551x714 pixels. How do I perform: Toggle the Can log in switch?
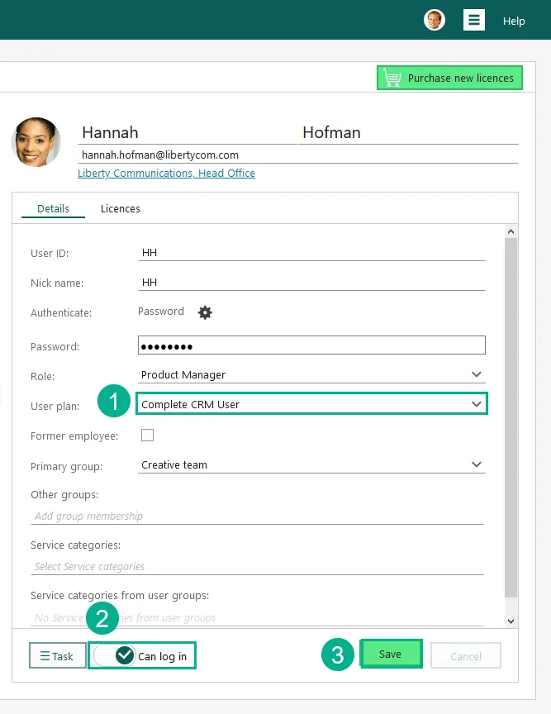(115, 656)
